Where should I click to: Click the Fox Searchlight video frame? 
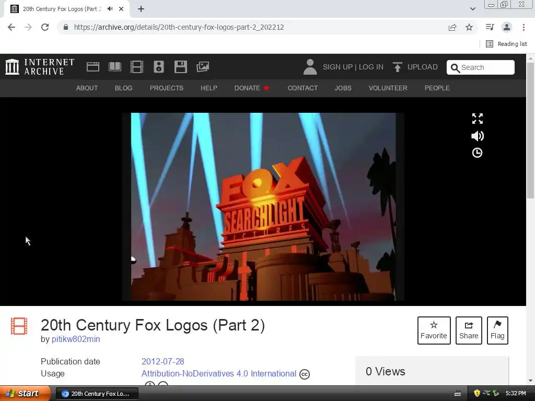(x=263, y=207)
